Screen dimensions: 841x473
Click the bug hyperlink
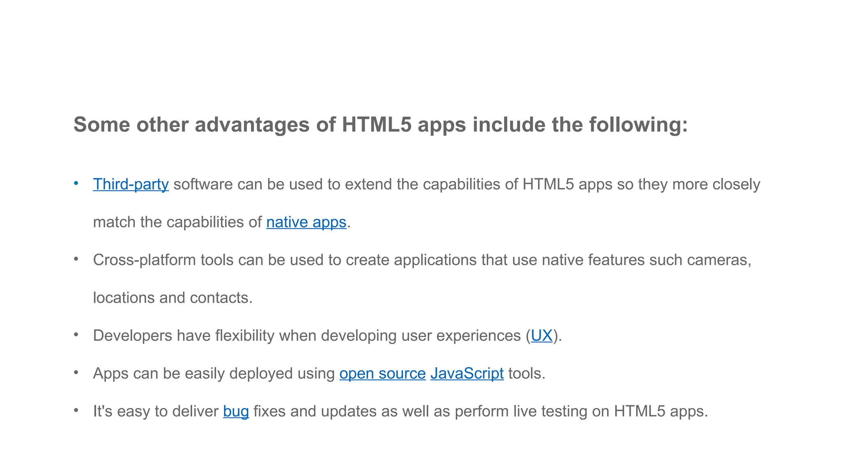(236, 411)
